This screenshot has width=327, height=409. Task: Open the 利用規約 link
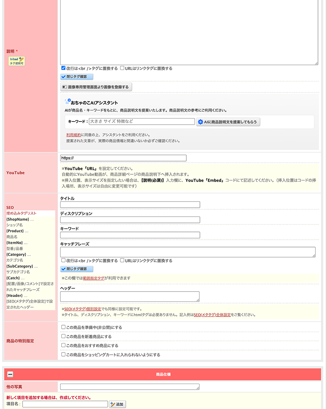click(74, 135)
